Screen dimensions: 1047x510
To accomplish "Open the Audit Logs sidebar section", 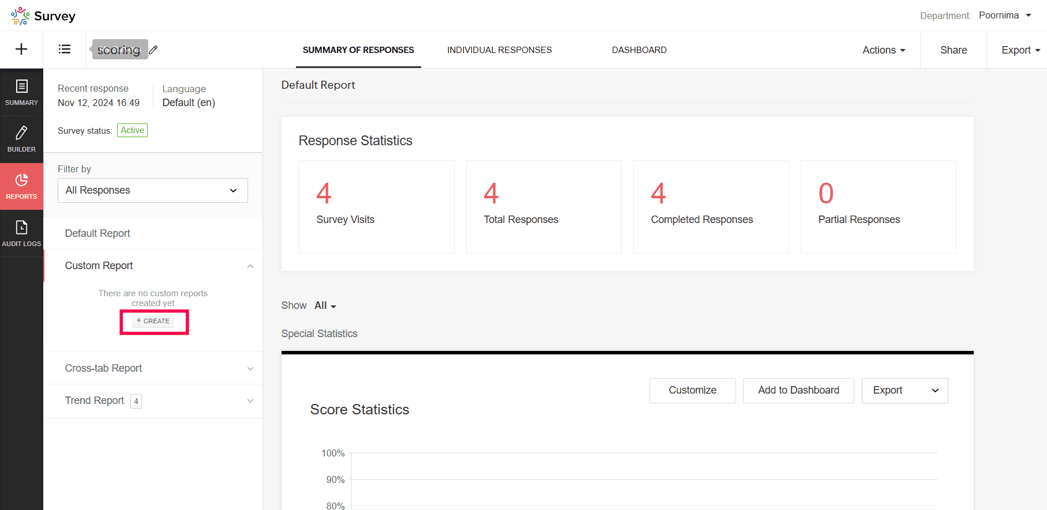I will (x=21, y=233).
